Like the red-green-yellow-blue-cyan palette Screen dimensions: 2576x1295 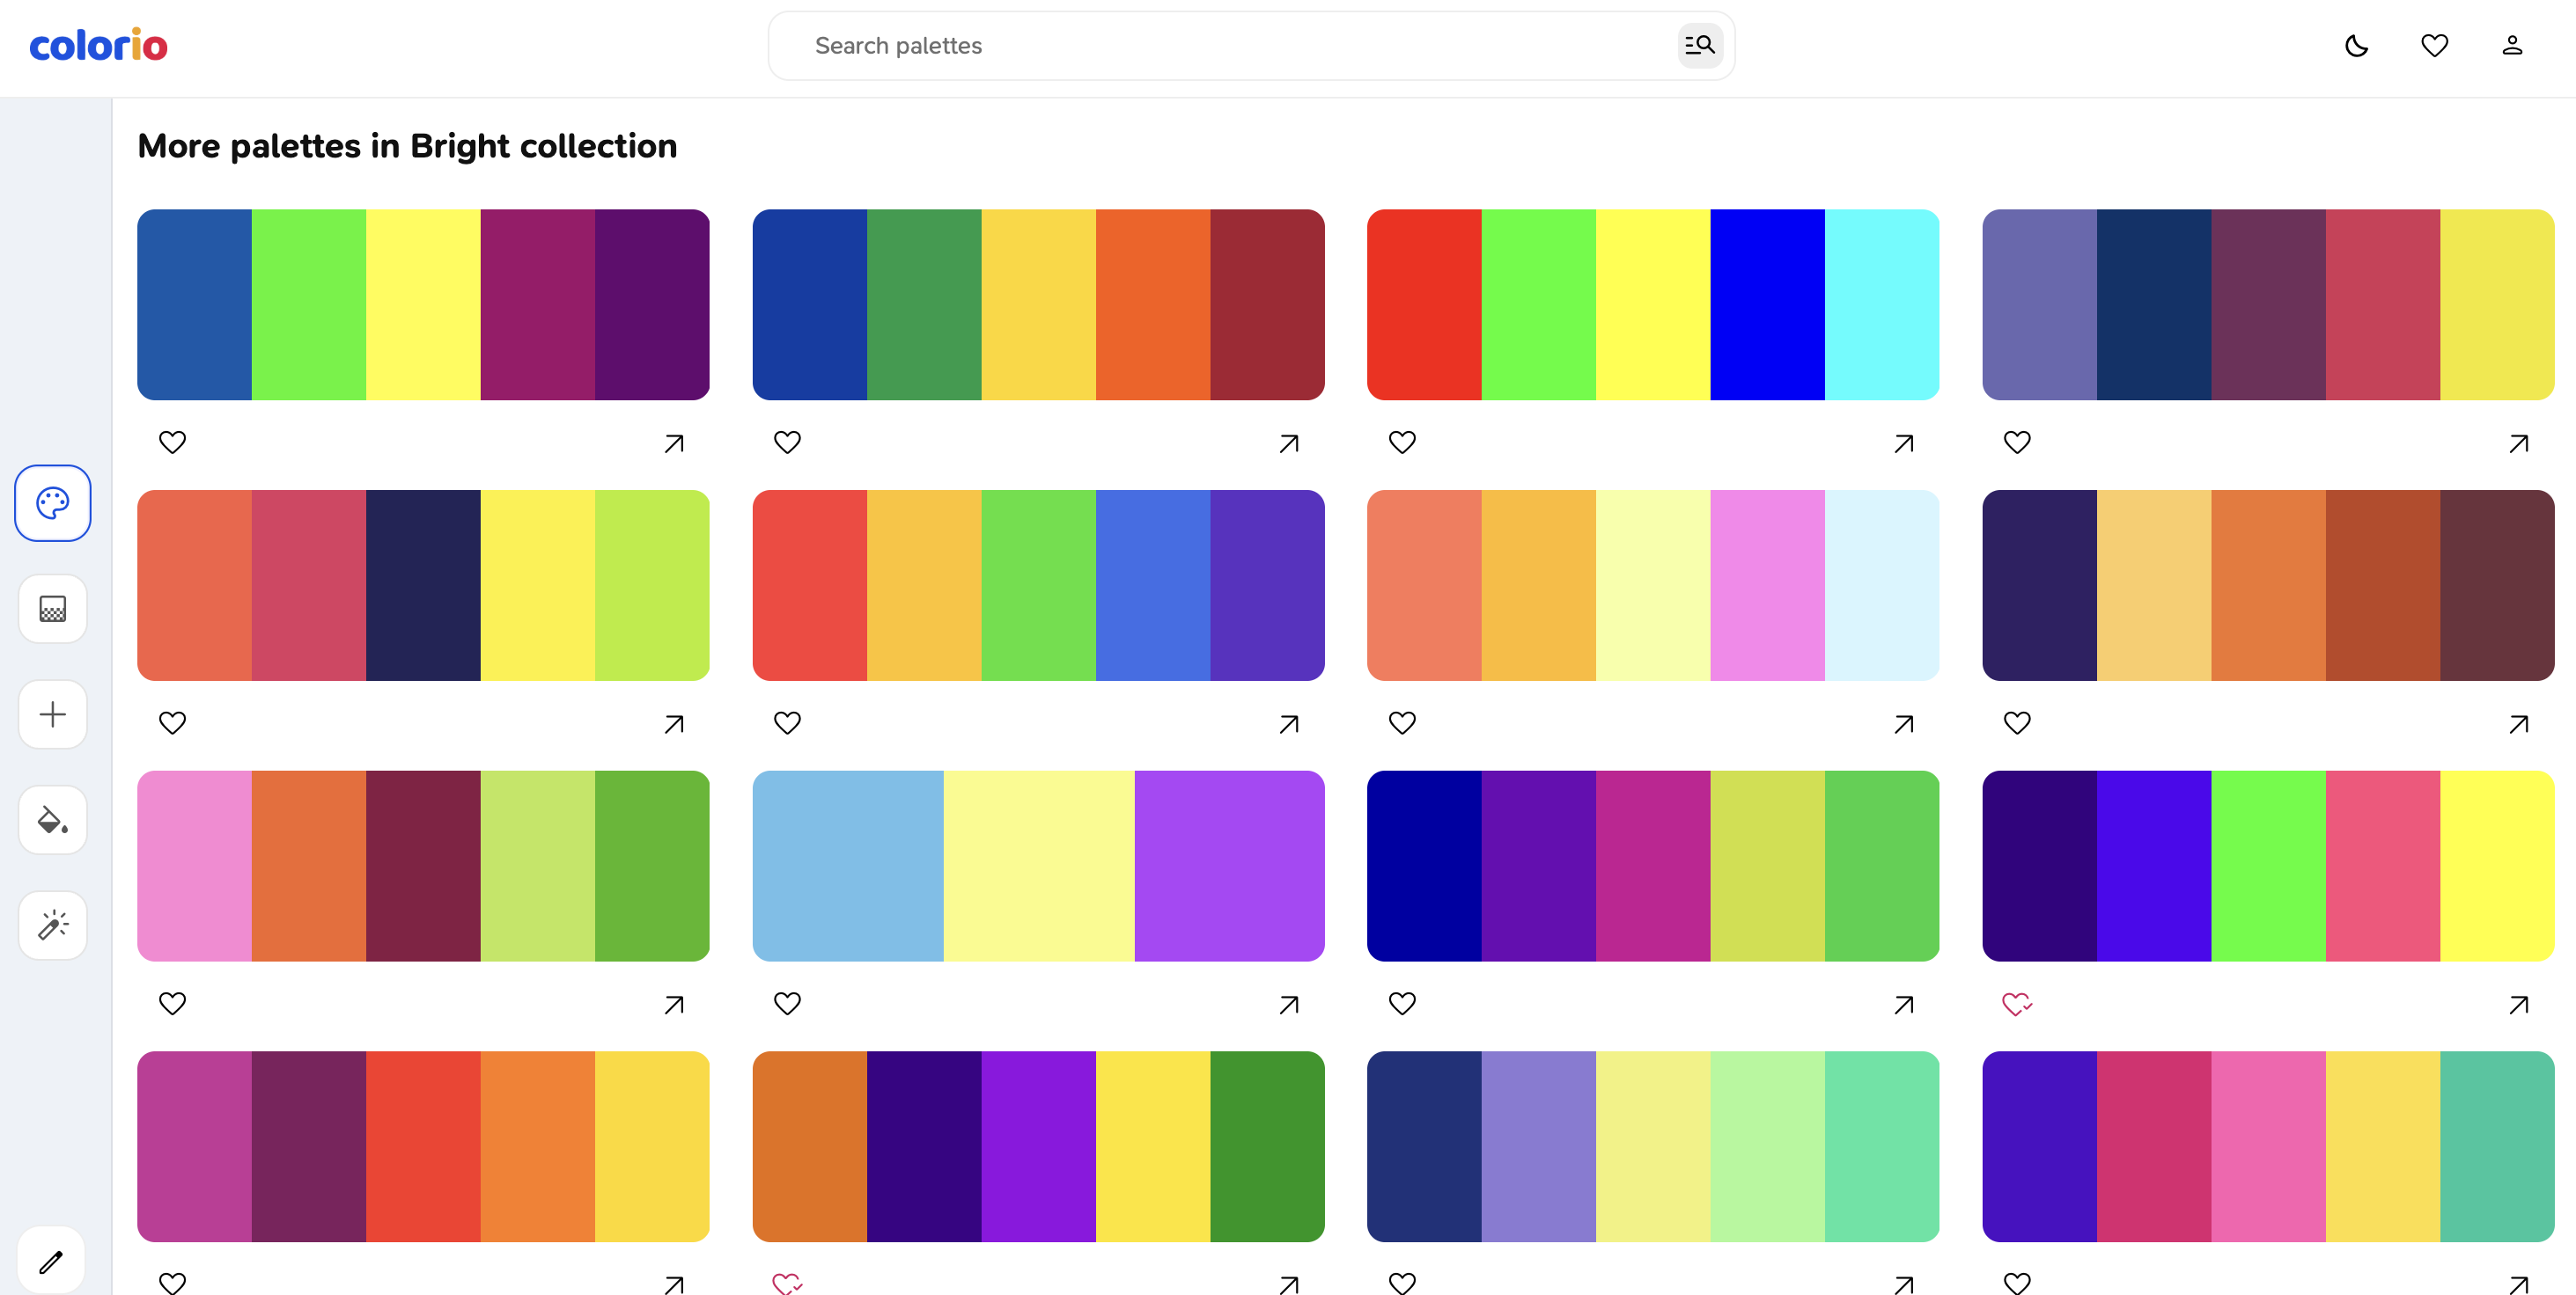tap(1402, 442)
